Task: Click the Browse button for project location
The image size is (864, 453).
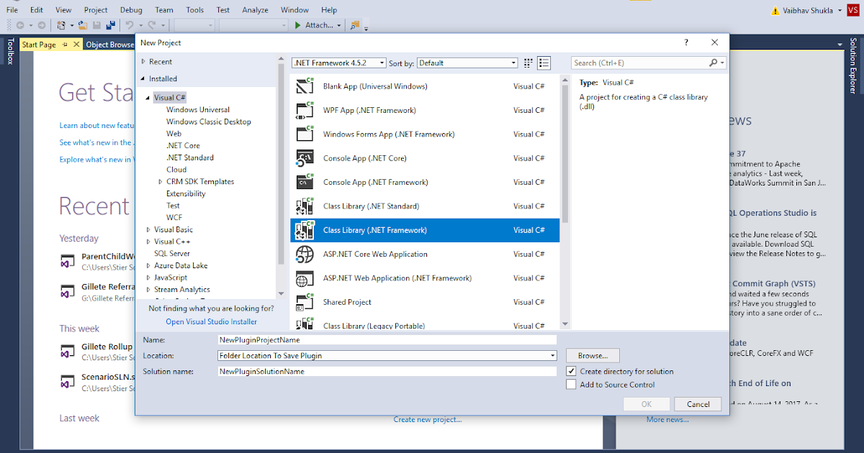Action: (x=592, y=355)
